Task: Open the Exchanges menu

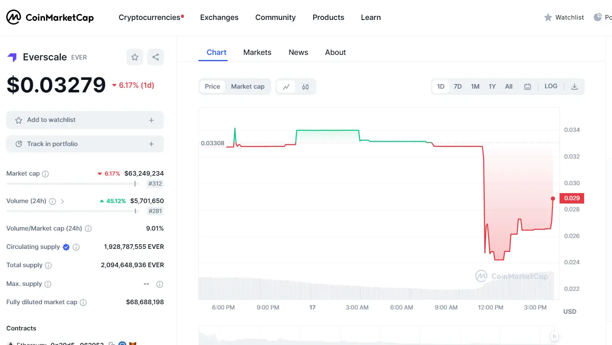Action: 219,17
